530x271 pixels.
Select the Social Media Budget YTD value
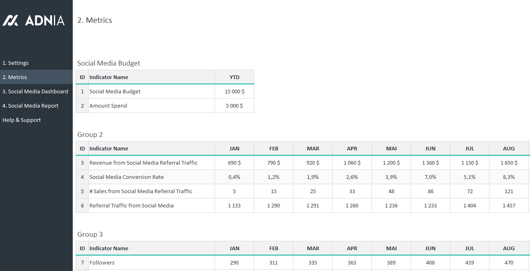(234, 92)
